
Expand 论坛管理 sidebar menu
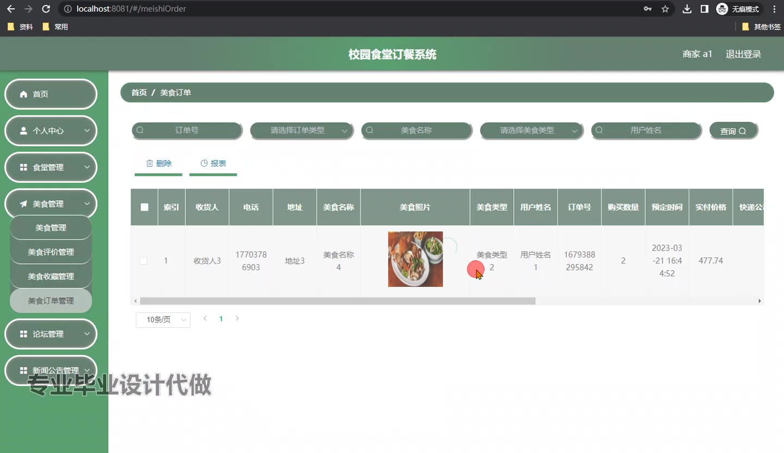click(x=51, y=334)
